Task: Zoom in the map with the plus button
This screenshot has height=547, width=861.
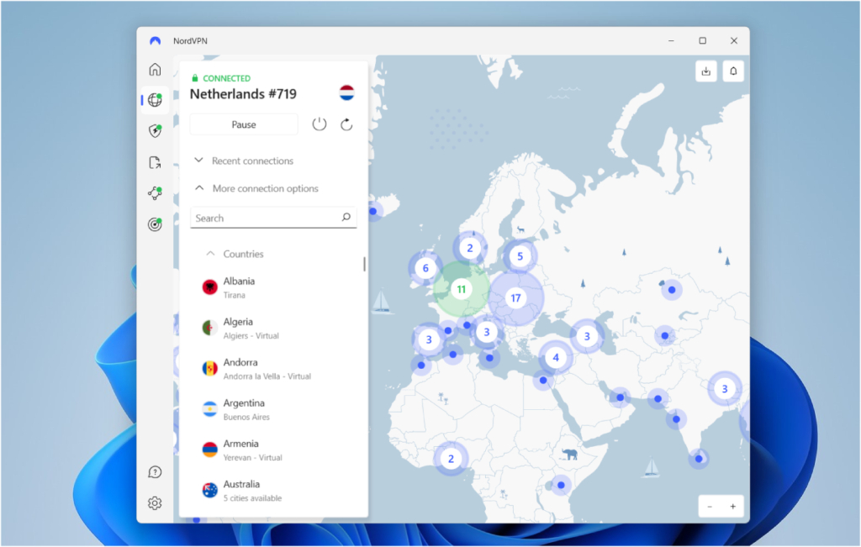Action: pyautogui.click(x=732, y=506)
